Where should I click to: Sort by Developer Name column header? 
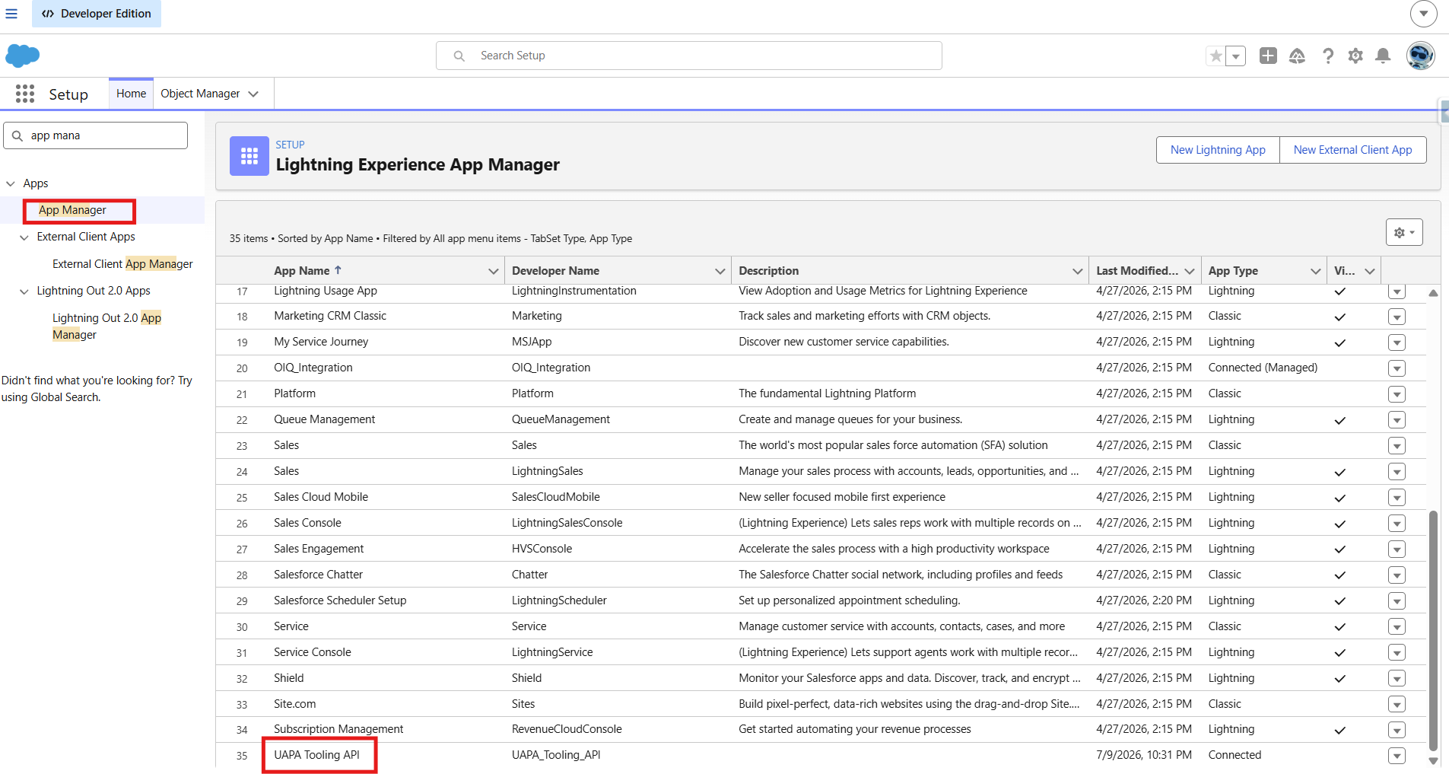[x=555, y=271]
